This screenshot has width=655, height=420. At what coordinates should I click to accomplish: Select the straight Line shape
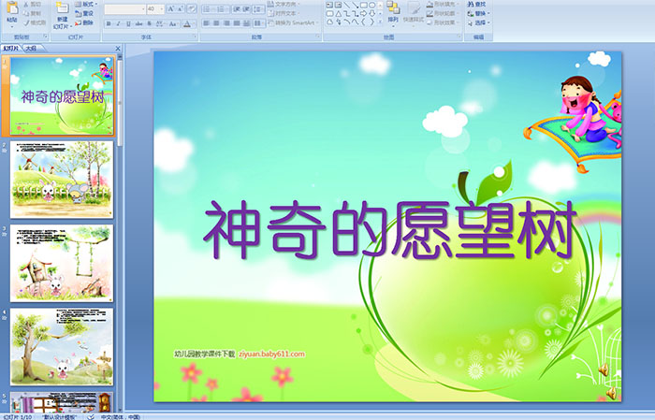coord(347,6)
